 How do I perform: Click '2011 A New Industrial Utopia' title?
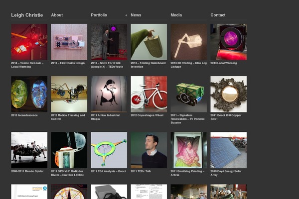point(105,117)
